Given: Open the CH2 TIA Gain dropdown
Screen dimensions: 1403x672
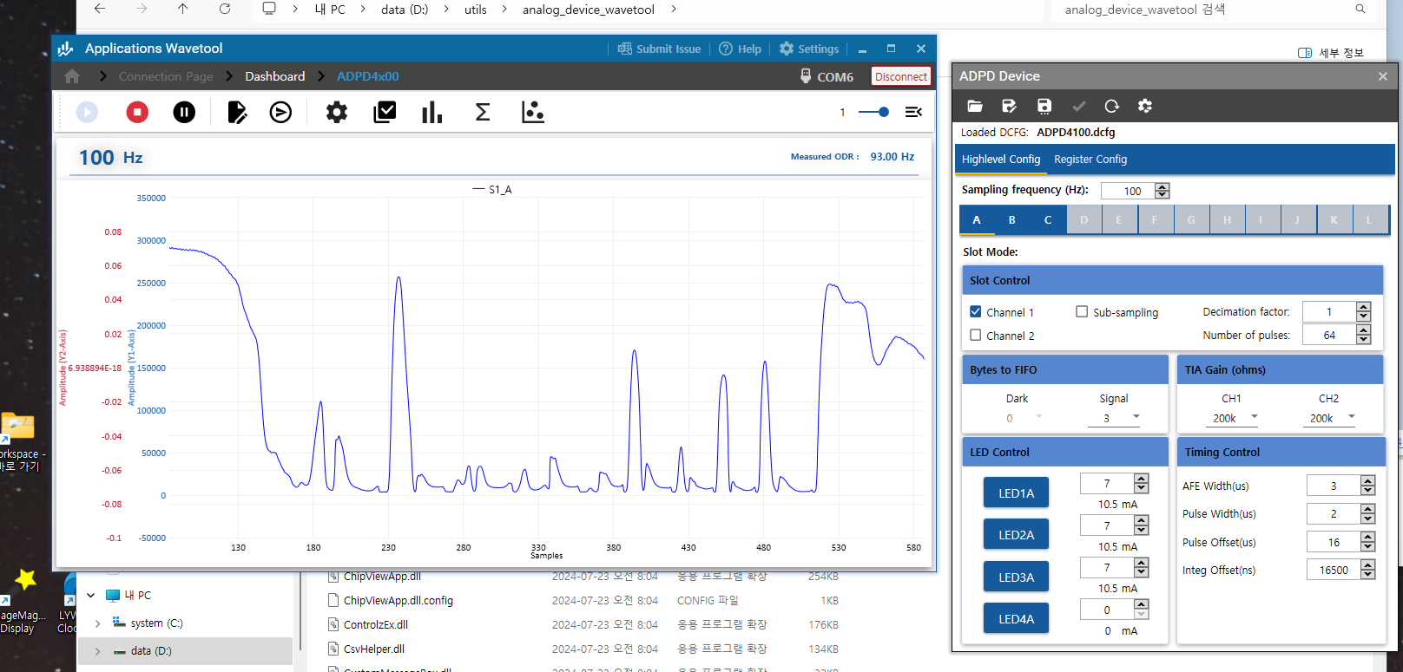Looking at the screenshot, I should pyautogui.click(x=1329, y=418).
